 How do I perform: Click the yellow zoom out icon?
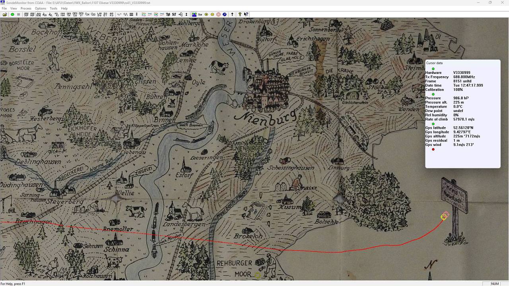(212, 14)
